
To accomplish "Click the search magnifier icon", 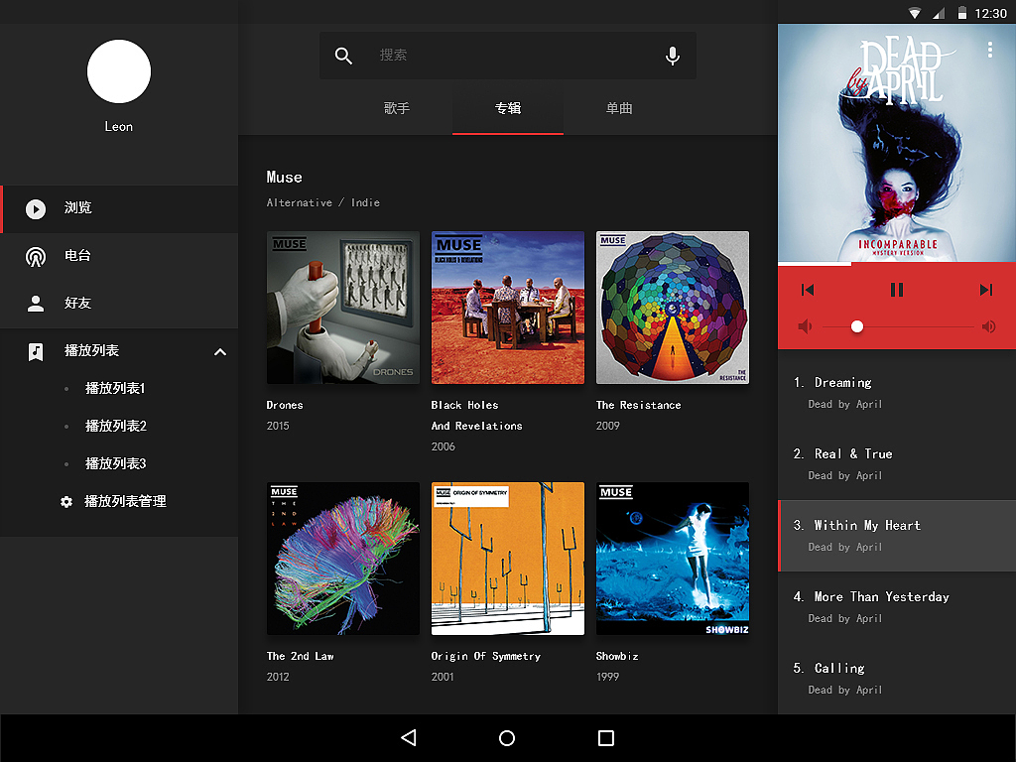I will (343, 56).
